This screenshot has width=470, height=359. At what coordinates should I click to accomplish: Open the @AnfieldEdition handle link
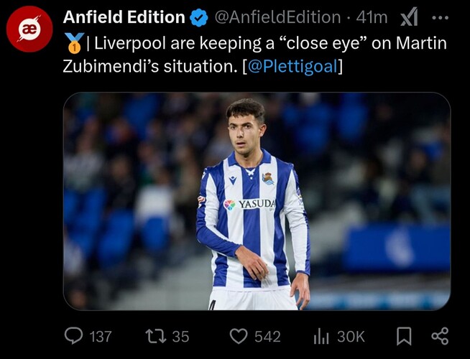[x=278, y=17]
